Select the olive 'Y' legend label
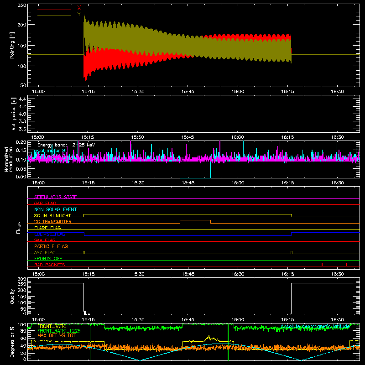Image resolution: width=365 pixels, height=365 pixels. click(x=79, y=14)
